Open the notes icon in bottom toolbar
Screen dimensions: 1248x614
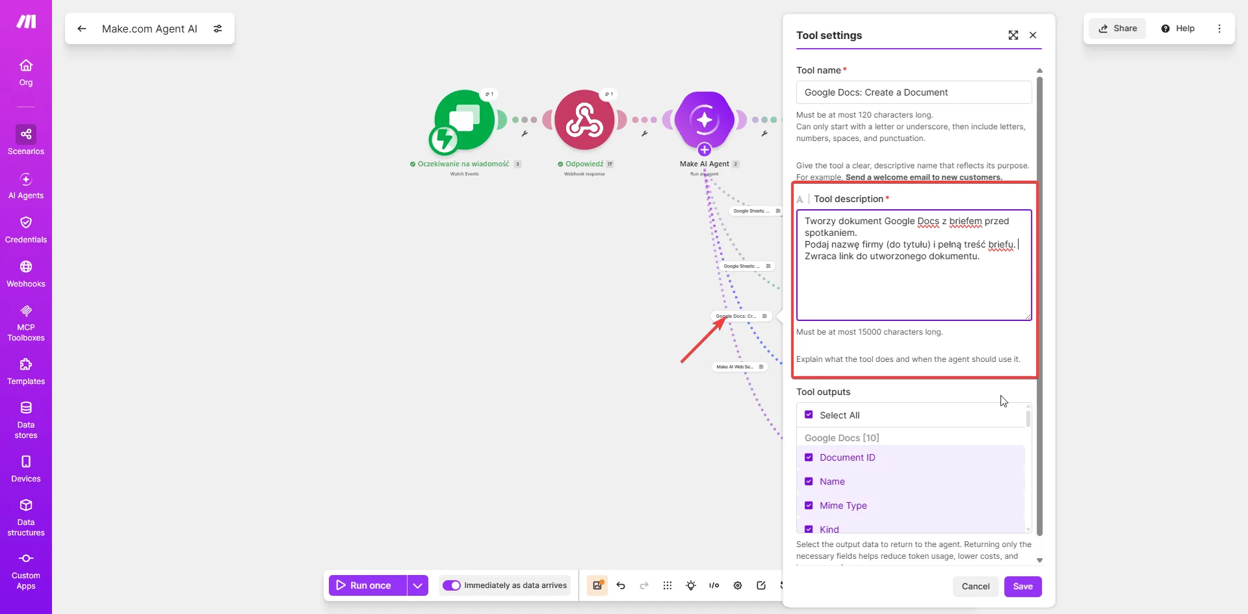coord(761,585)
